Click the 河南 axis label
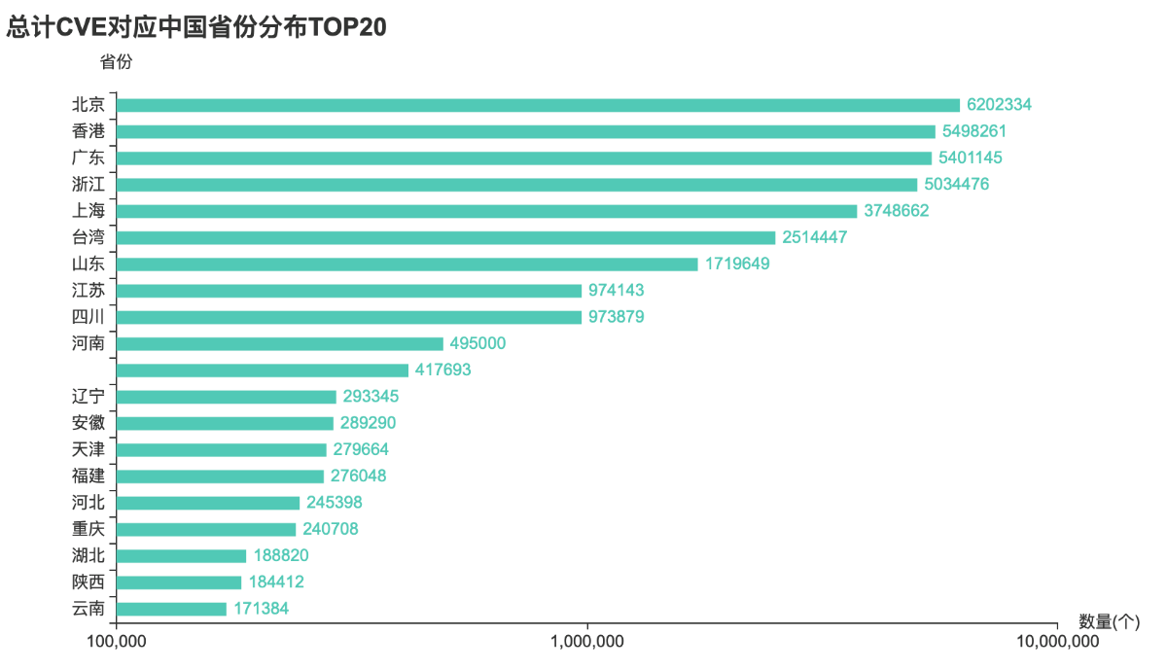Image resolution: width=1167 pixels, height=670 pixels. (88, 343)
